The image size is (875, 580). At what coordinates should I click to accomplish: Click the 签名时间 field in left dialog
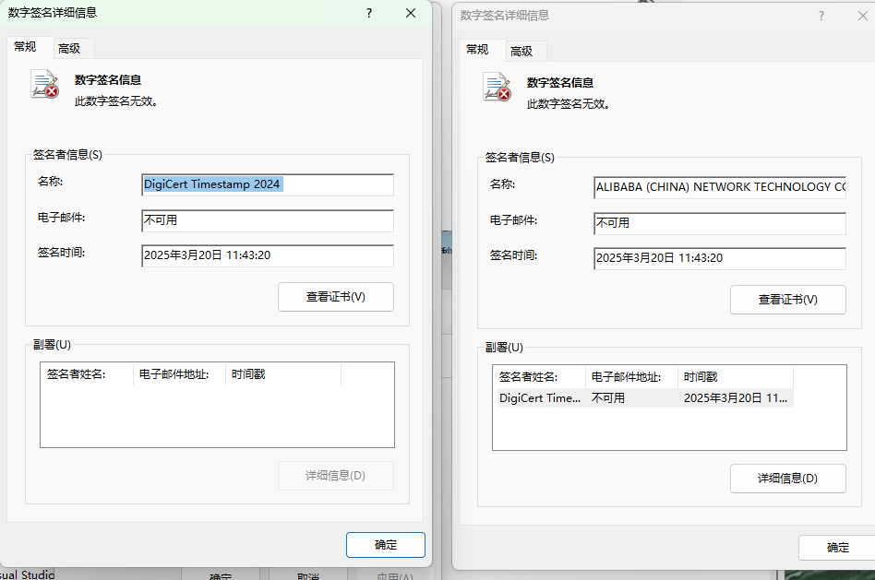tap(268, 255)
